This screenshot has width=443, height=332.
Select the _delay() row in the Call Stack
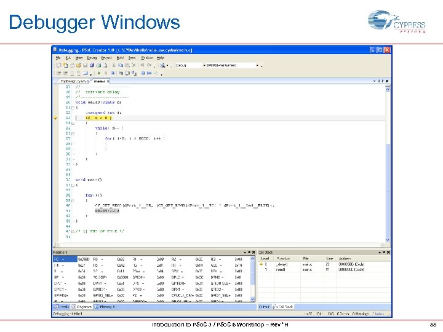coord(325,264)
